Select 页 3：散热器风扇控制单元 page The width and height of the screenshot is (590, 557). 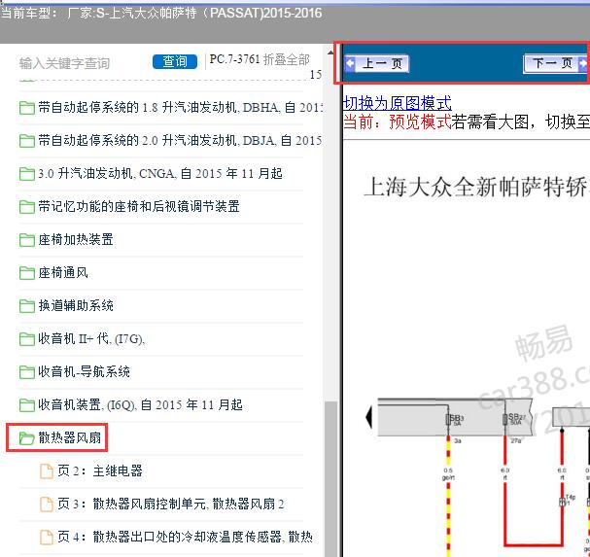tap(171, 504)
